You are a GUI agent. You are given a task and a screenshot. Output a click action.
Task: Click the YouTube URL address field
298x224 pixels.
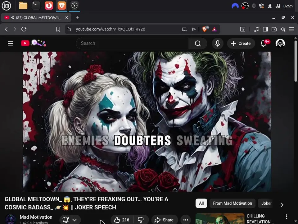110,29
